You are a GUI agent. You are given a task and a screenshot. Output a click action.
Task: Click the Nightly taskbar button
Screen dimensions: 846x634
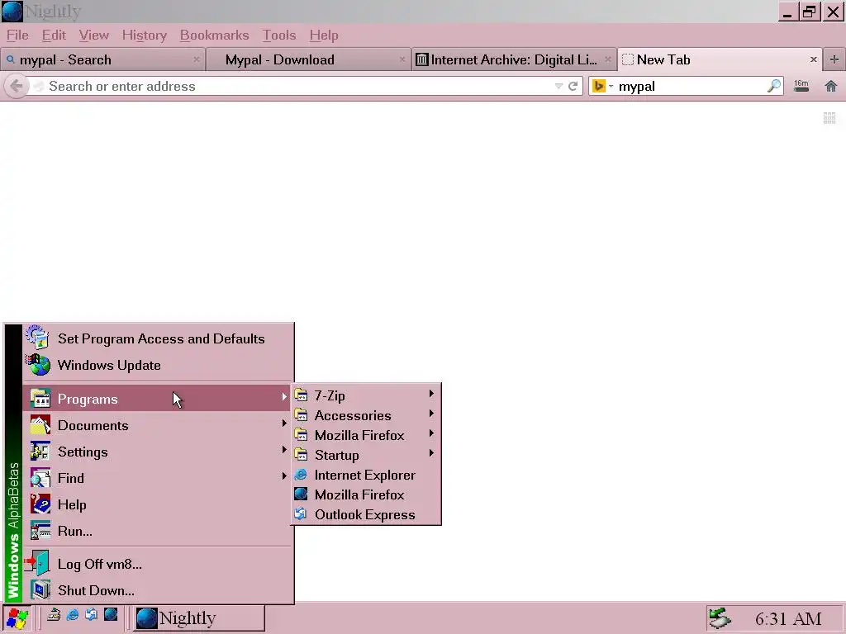coord(198,618)
